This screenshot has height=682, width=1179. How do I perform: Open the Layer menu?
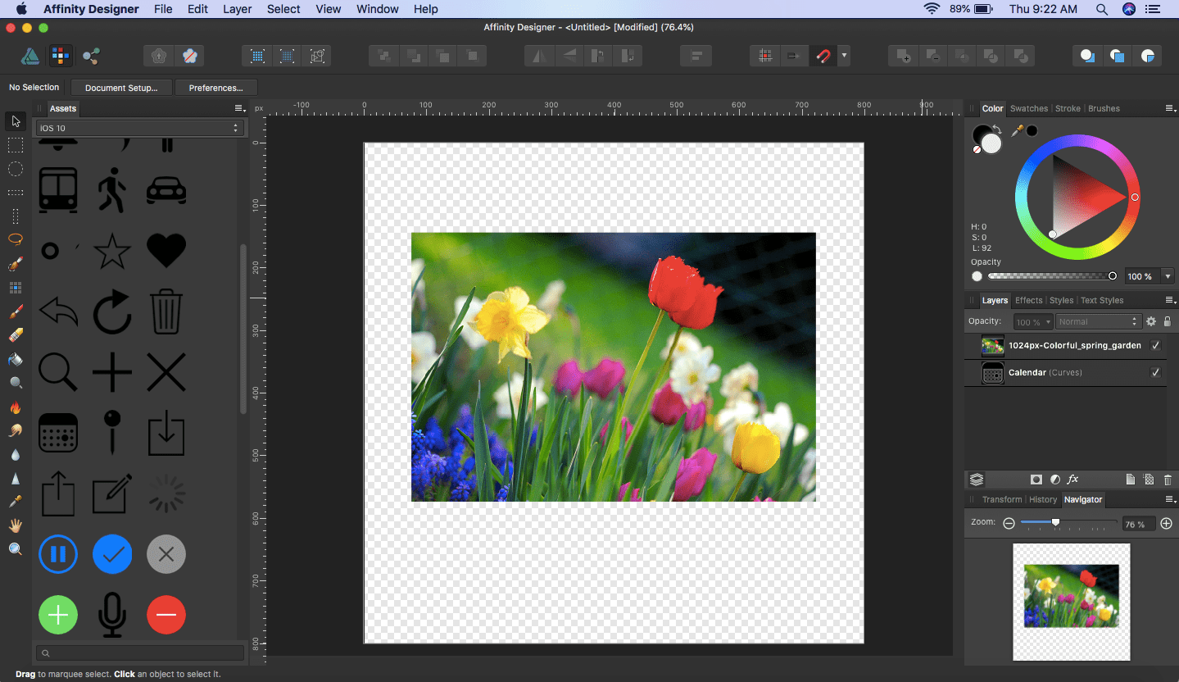coord(237,9)
